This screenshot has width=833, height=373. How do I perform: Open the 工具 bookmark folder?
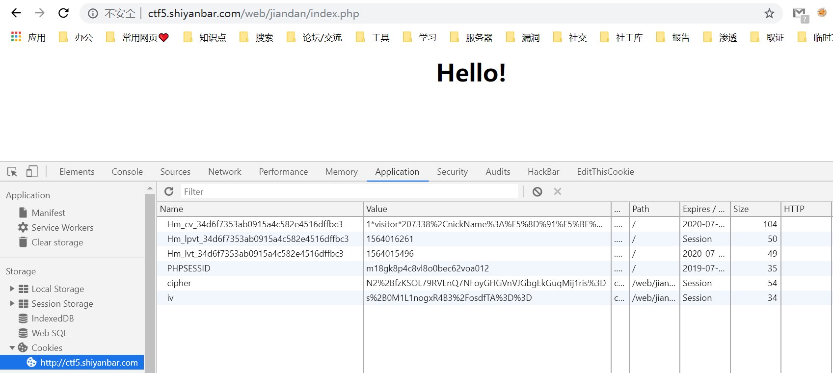372,37
